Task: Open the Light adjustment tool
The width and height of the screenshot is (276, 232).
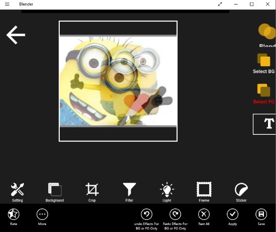Action: [x=167, y=192]
